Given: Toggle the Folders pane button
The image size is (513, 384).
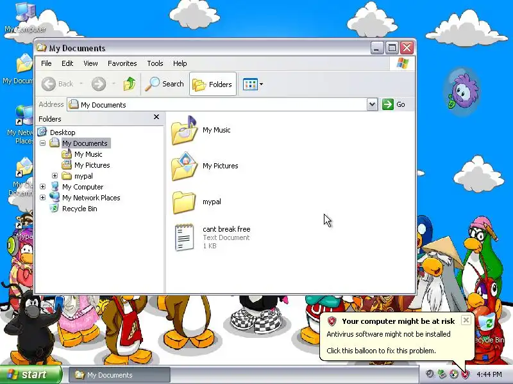Looking at the screenshot, I should point(213,84).
